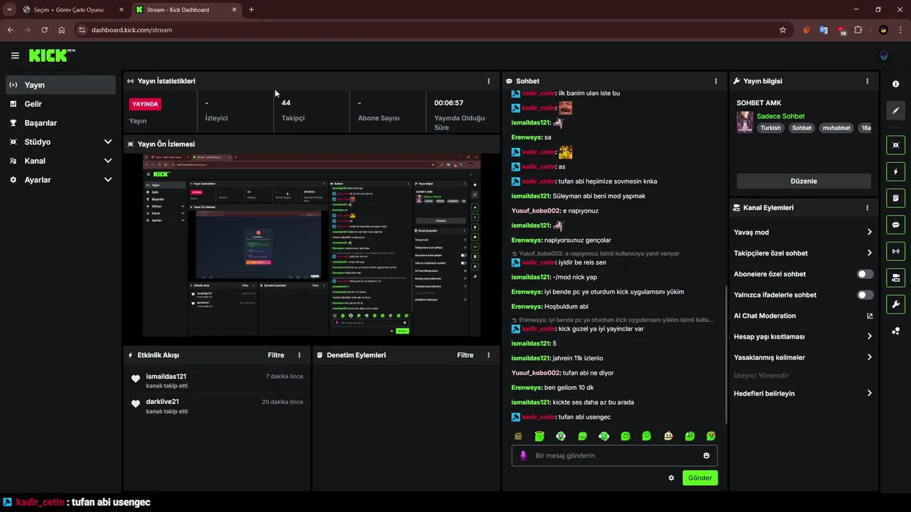This screenshot has height=512, width=911.
Task: Open a new browser tab
Action: [x=251, y=9]
